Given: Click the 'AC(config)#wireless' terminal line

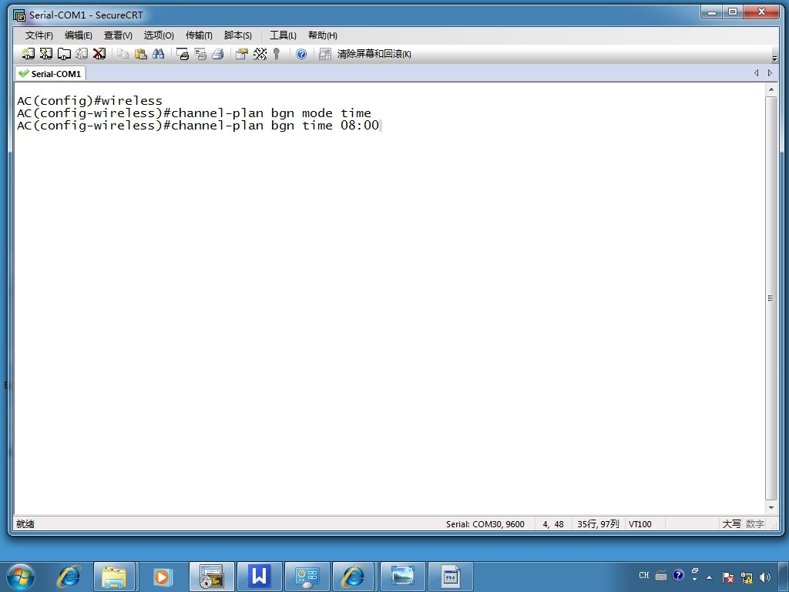Looking at the screenshot, I should click(x=89, y=101).
